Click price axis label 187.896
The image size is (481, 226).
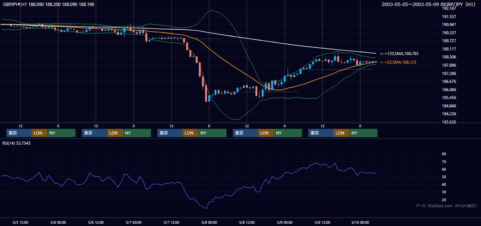(449, 65)
